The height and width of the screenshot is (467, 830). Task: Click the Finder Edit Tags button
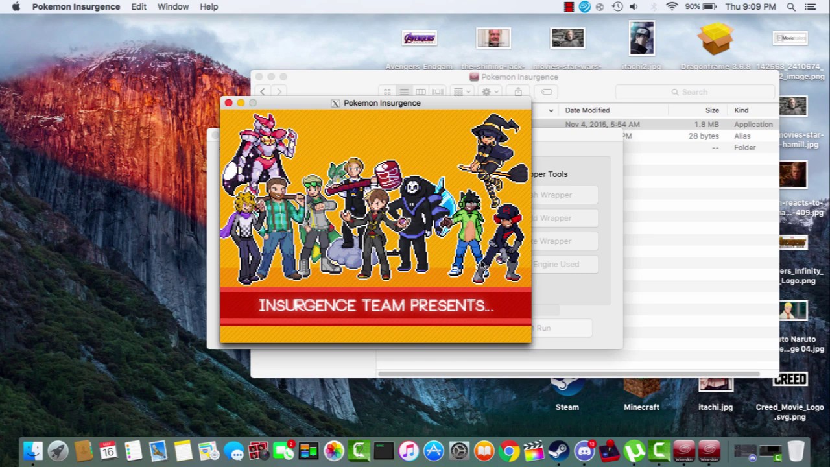click(x=547, y=92)
